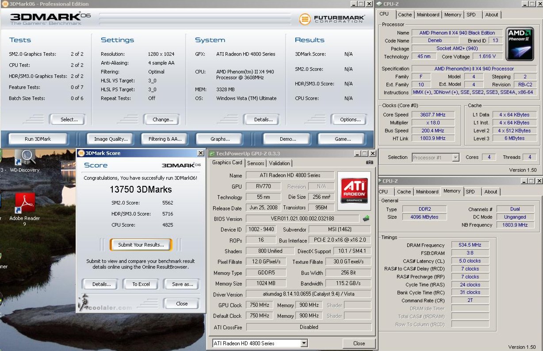543x351 pixels.
Task: Click Details... in the 3DMark Score dialog
Action: point(101,284)
